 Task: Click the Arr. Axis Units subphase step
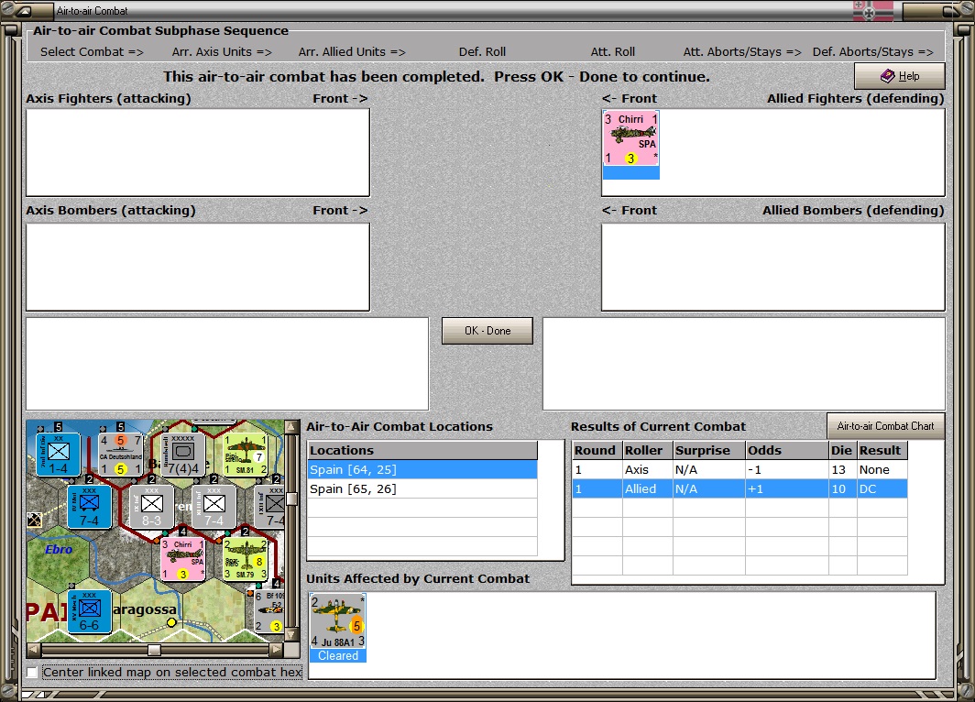coord(222,51)
